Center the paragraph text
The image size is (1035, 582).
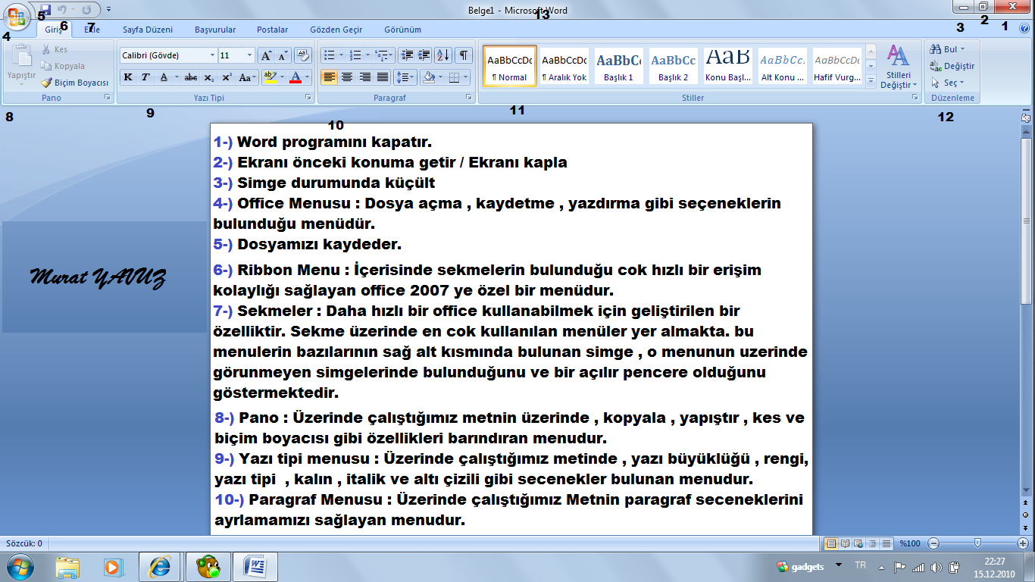347,77
